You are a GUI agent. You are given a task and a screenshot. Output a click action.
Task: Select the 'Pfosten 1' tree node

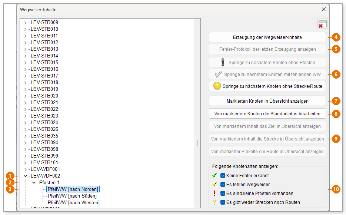[49, 182]
